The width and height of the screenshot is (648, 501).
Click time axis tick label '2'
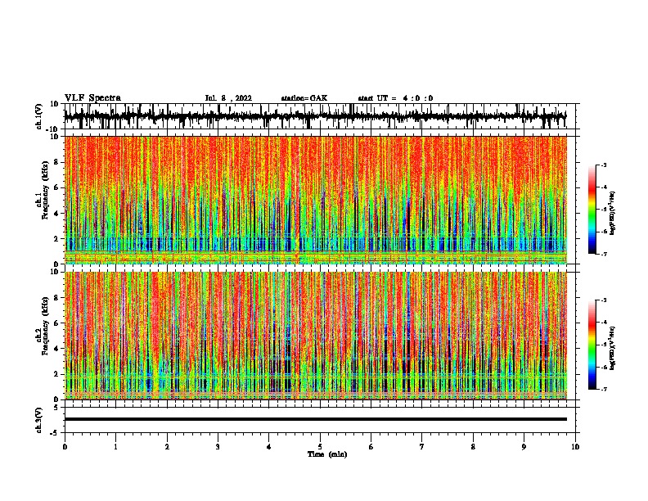pos(167,447)
